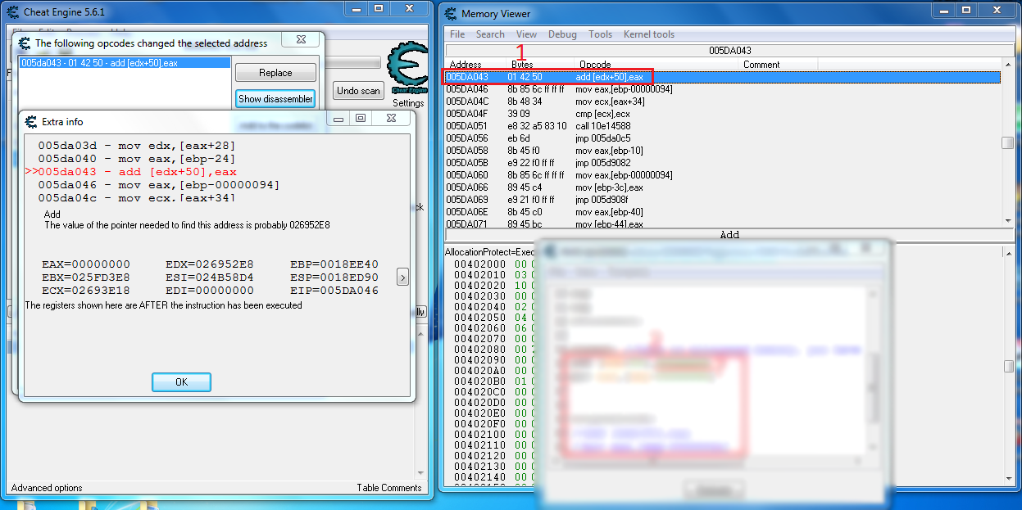The image size is (1022, 510).
Task: Click the disassembler vertical scrollbar thumb
Action: pyautogui.click(x=1007, y=143)
